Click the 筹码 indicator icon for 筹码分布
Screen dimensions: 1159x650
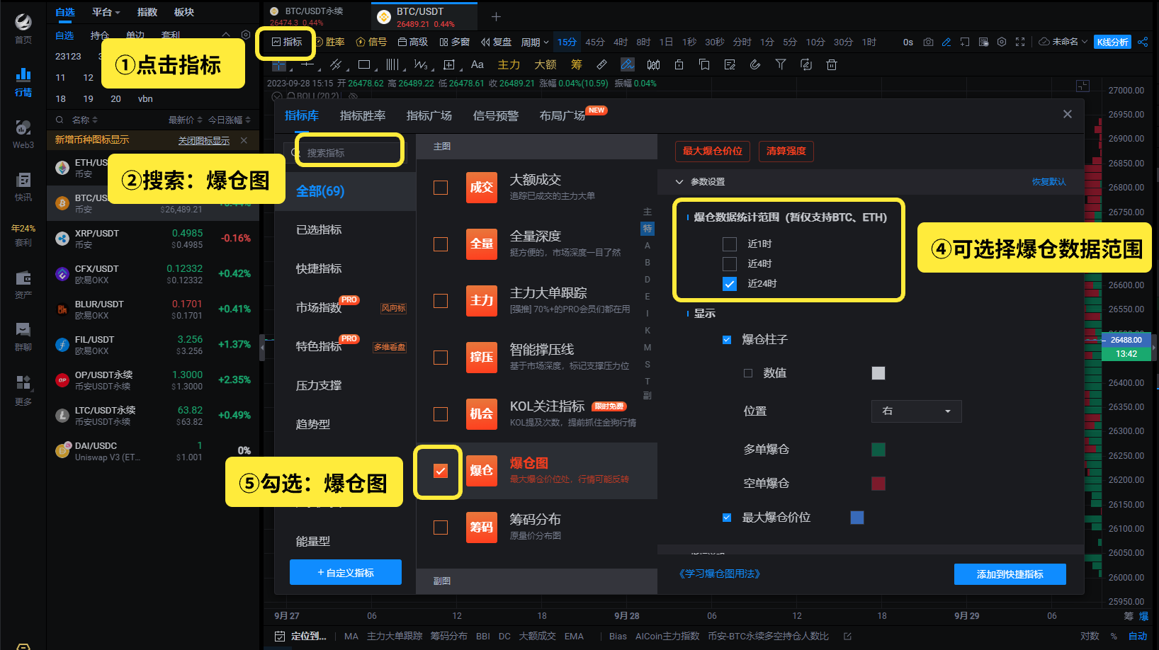click(482, 528)
